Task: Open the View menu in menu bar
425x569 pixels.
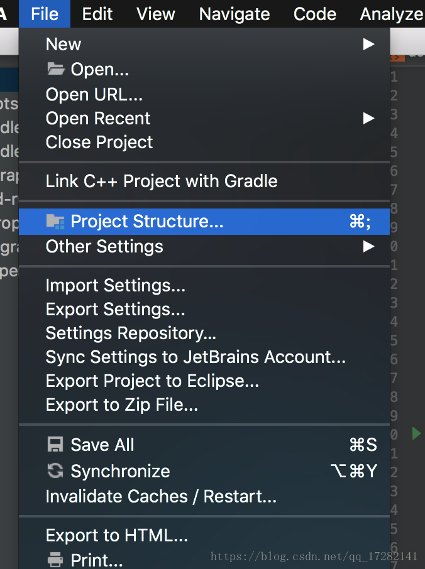Action: tap(155, 14)
